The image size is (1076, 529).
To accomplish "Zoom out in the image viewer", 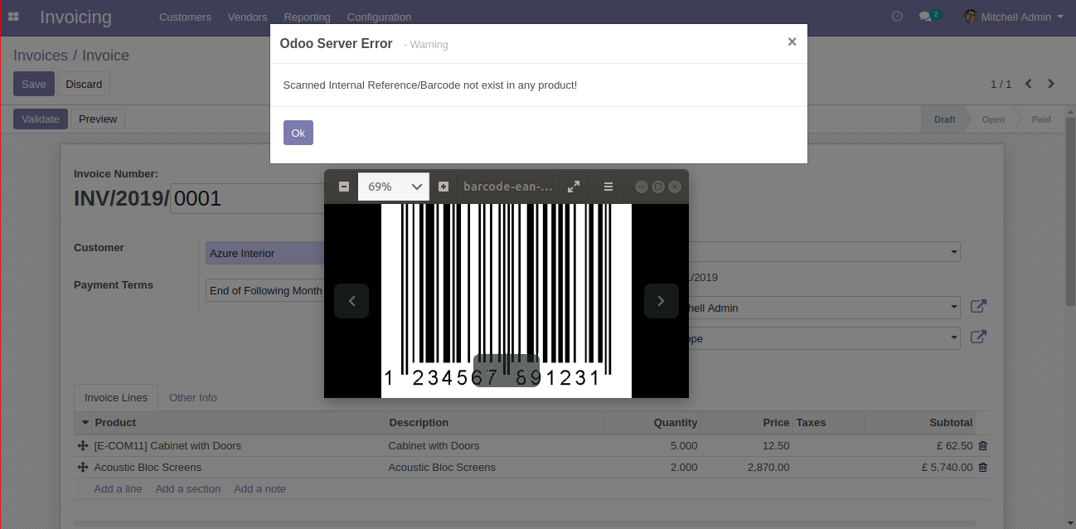I will click(344, 187).
